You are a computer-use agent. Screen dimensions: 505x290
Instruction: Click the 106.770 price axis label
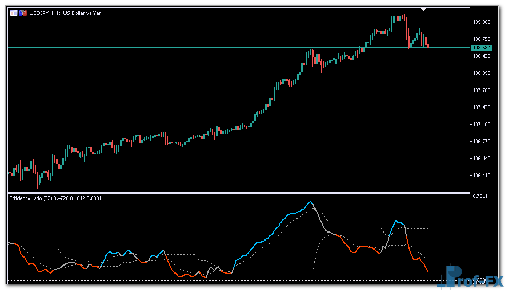pyautogui.click(x=481, y=142)
